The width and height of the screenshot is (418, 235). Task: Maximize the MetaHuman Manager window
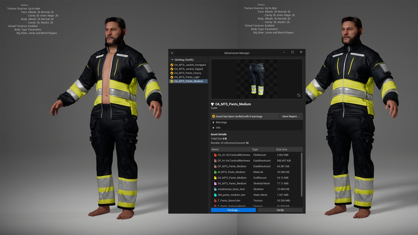(x=292, y=52)
